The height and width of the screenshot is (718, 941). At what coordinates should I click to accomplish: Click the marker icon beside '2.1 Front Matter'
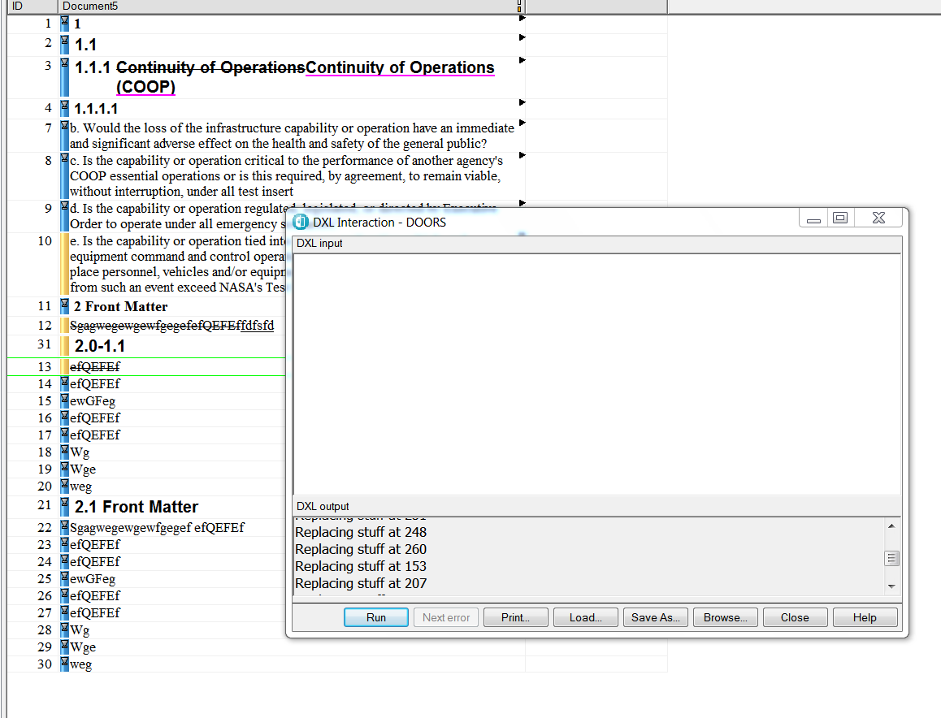coord(65,505)
